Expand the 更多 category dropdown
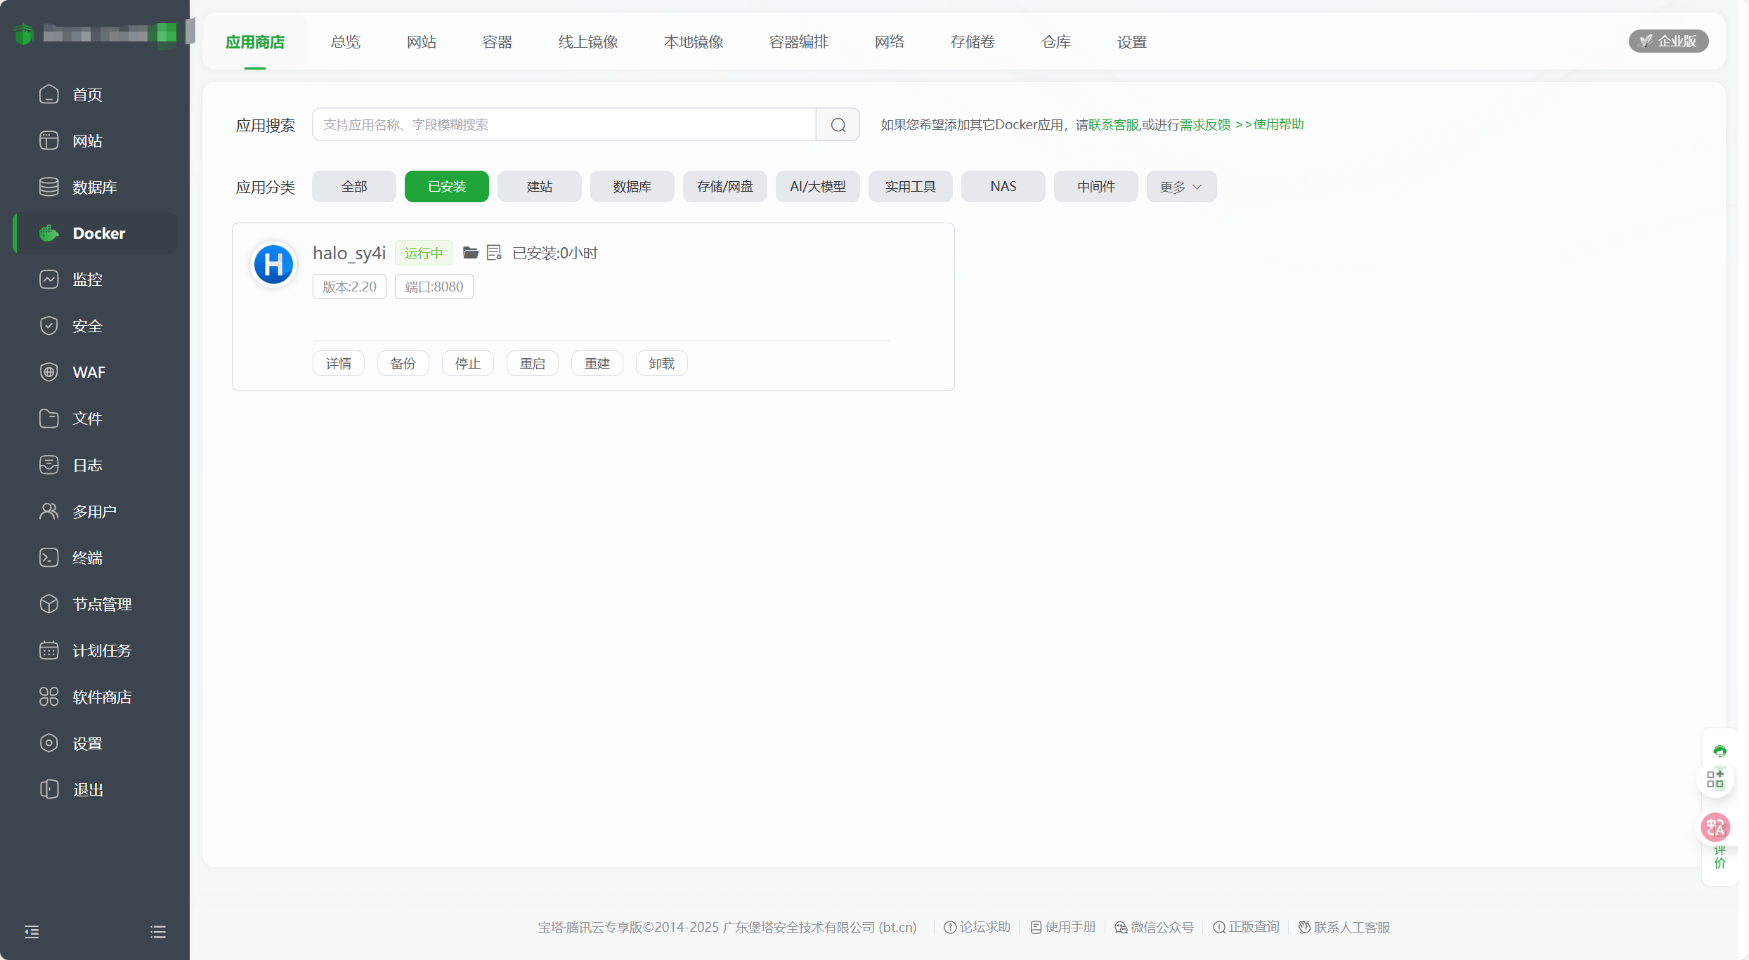 pos(1180,186)
